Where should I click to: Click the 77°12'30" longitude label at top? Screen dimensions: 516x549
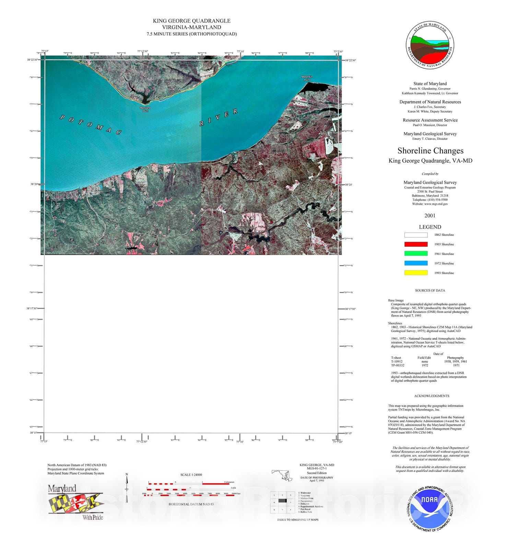[143, 51]
